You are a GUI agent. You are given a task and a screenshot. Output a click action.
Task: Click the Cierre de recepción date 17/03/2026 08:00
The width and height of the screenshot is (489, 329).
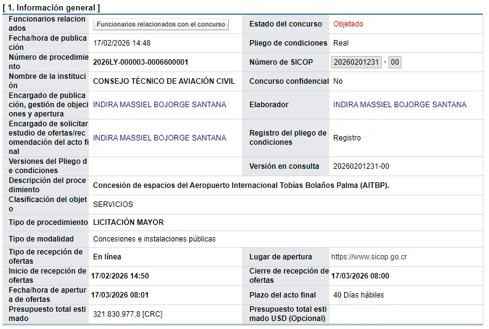(360, 276)
